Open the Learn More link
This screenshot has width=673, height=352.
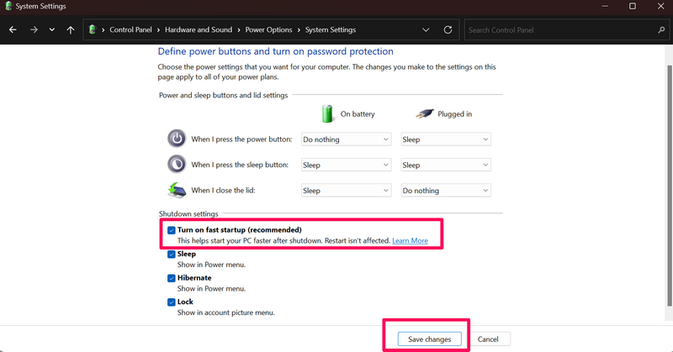(x=410, y=241)
